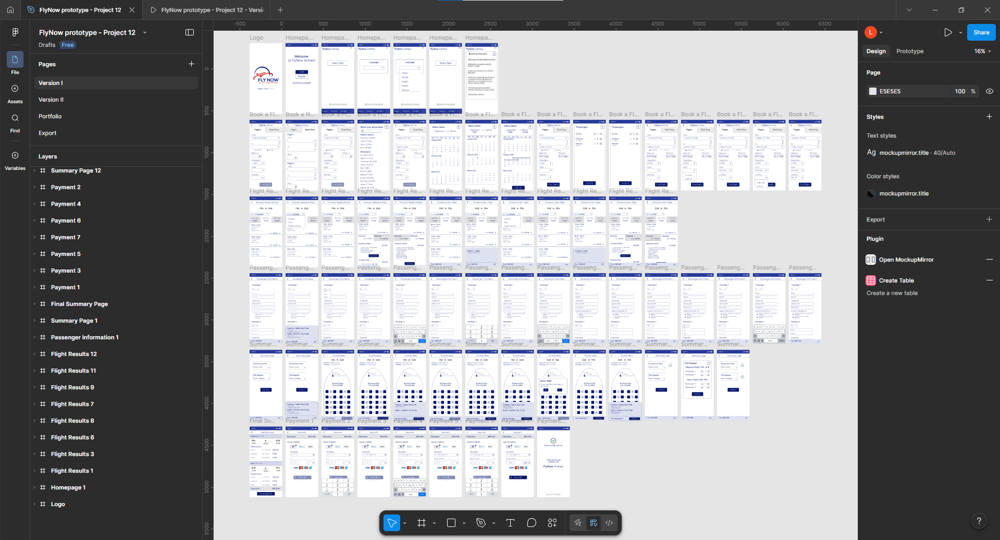Click the E5E5E5 page color swatch
The image size is (1000, 540).
click(873, 91)
